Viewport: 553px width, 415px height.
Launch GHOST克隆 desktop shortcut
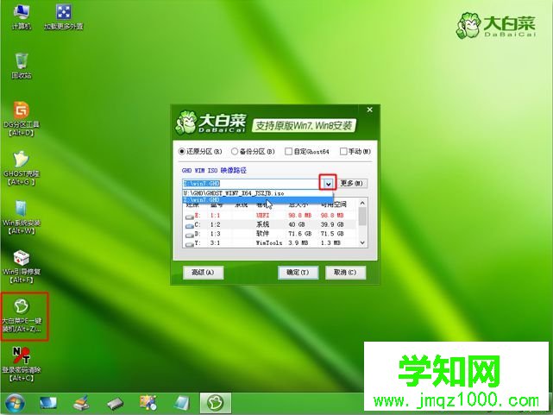(22, 168)
